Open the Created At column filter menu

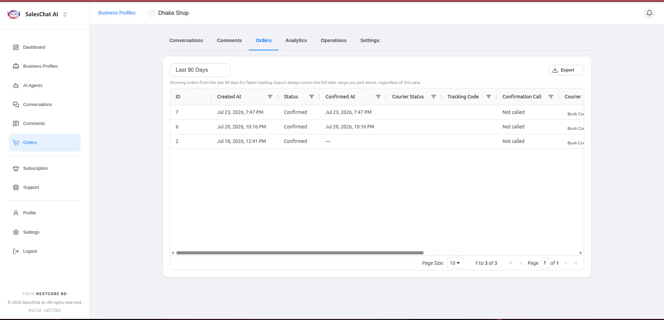pos(270,97)
